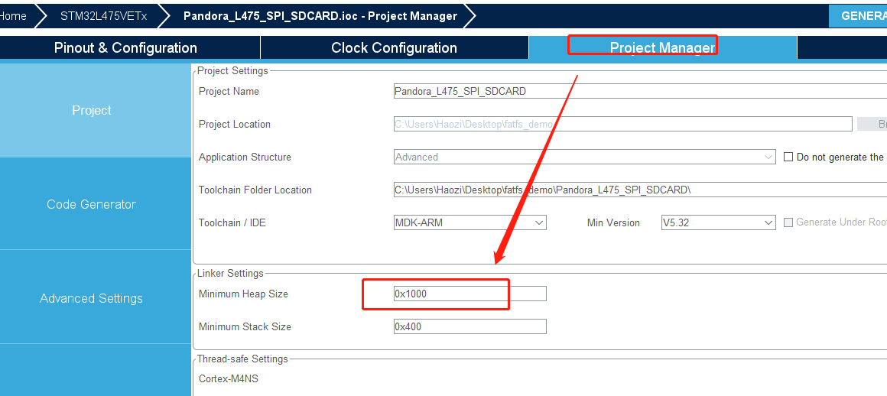Viewport: 887px width, 396px height.
Task: Click the Project Location field
Action: 623,124
